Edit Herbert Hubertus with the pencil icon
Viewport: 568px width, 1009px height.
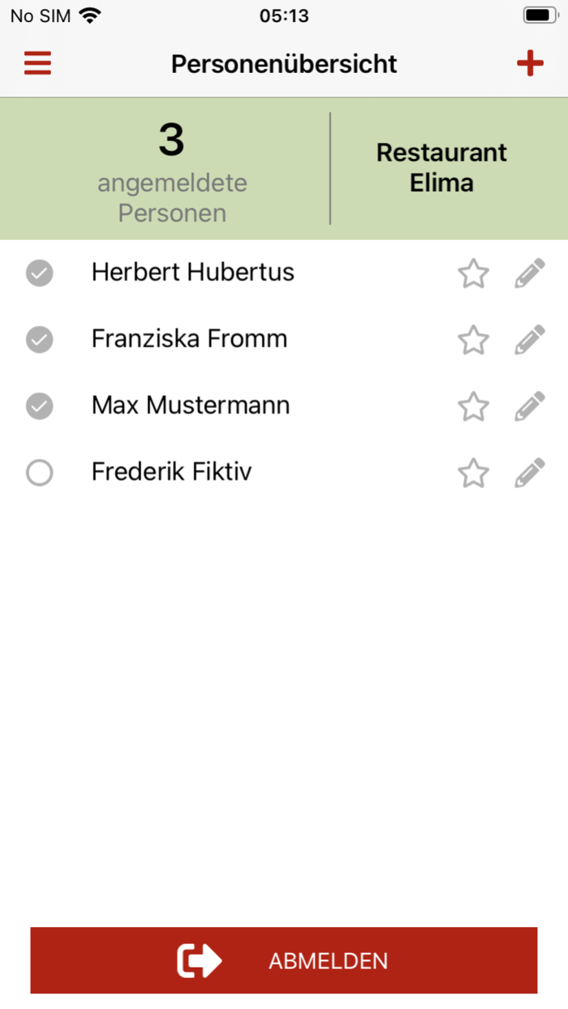(x=529, y=273)
